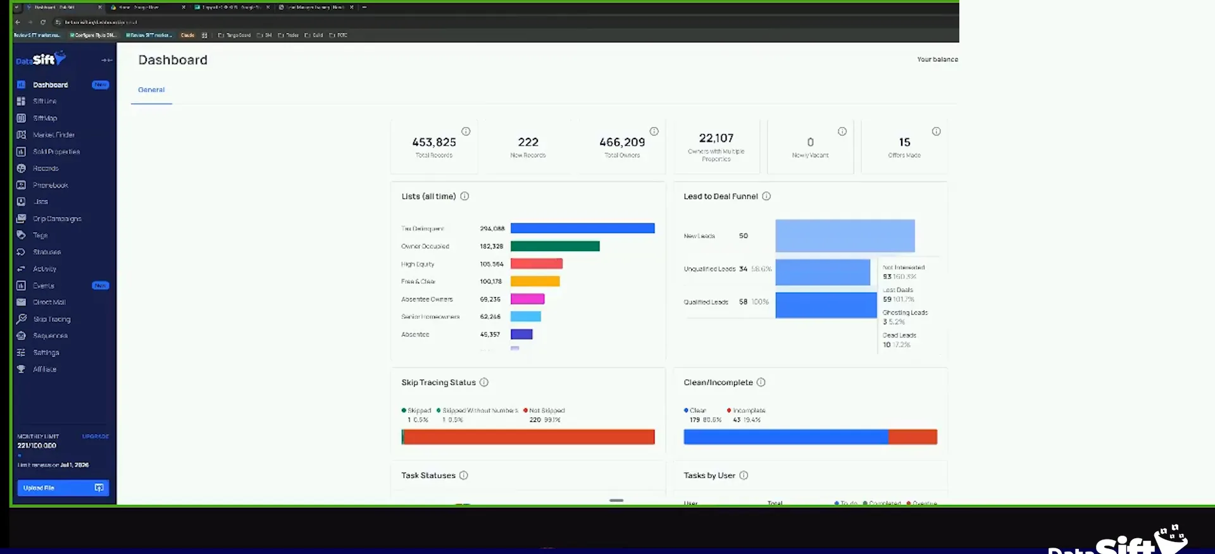Click the DataSift logo

40,59
